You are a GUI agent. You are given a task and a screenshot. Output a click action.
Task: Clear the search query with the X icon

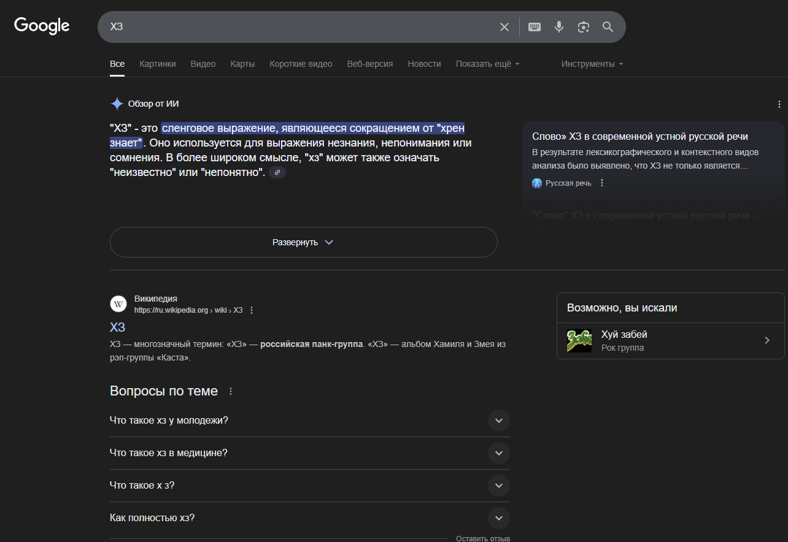coord(504,27)
